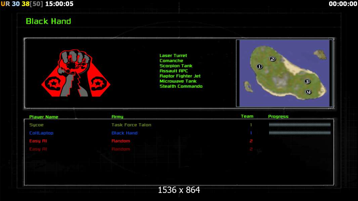Click team number 2 of the dimmer Easy AI

click(x=251, y=149)
